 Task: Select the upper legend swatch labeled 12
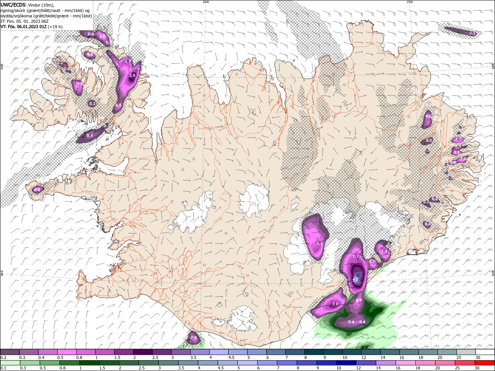pyautogui.click(x=371, y=352)
